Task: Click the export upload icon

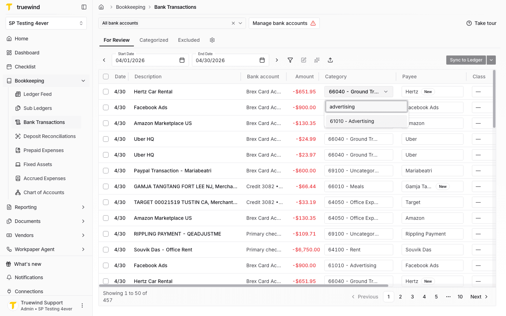Action: point(330,60)
